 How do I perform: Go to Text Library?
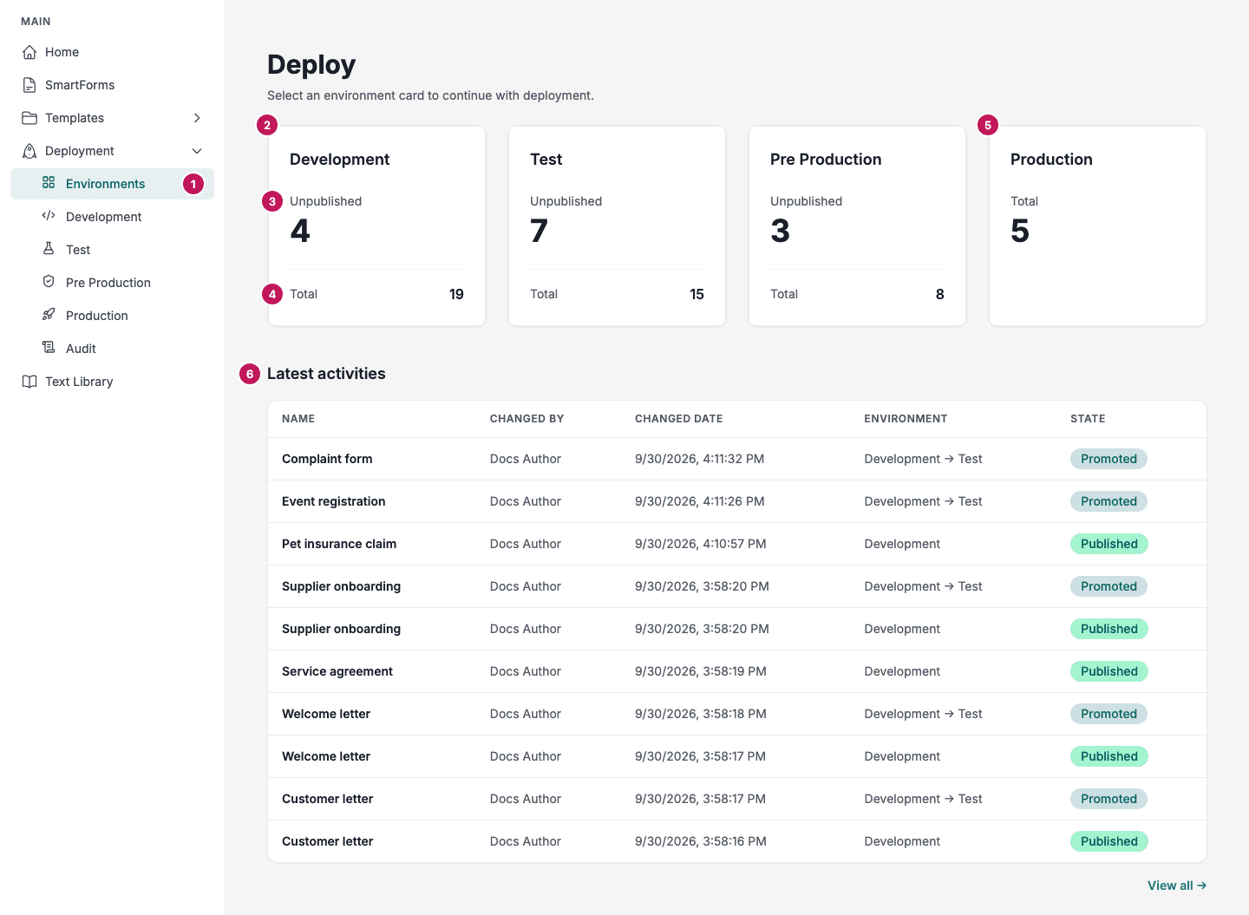pyautogui.click(x=112, y=382)
